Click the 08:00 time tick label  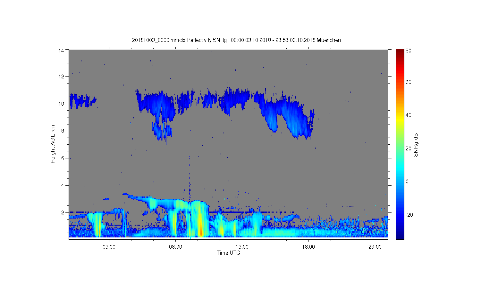176,247
